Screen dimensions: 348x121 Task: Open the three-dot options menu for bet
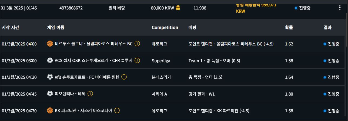(340, 8)
